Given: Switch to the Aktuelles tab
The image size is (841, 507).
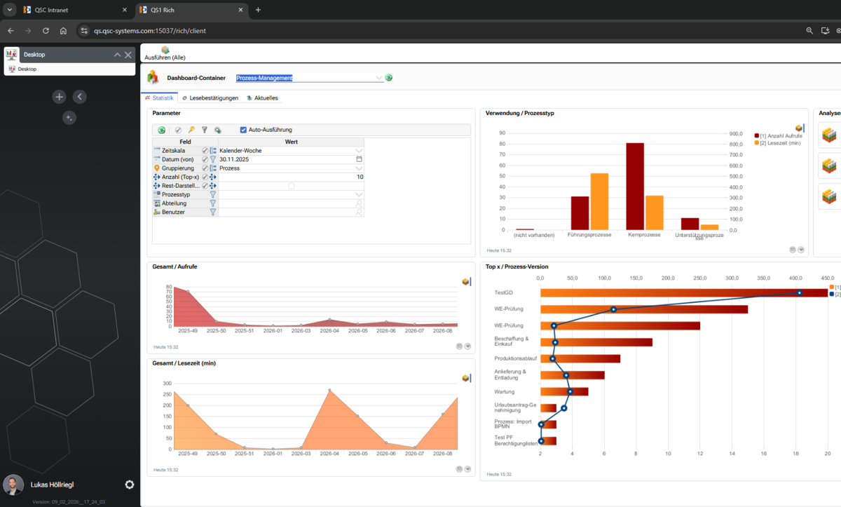Looking at the screenshot, I should pos(261,97).
